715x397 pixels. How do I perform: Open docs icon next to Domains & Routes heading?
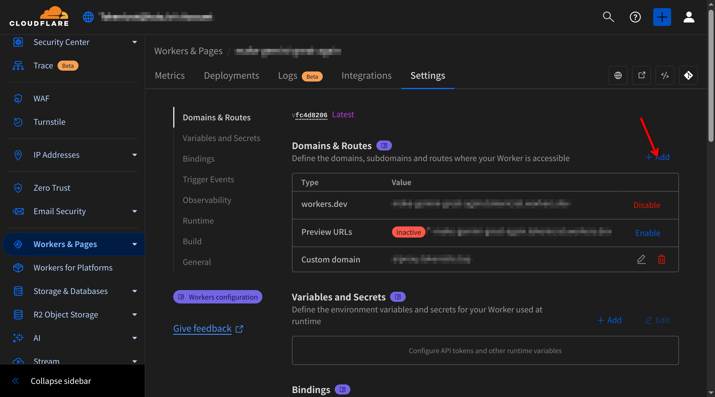click(384, 145)
